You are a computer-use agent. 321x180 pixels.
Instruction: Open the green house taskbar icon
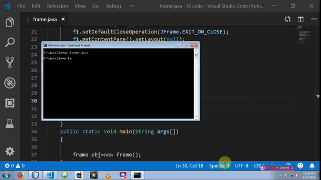pyautogui.click(x=65, y=175)
